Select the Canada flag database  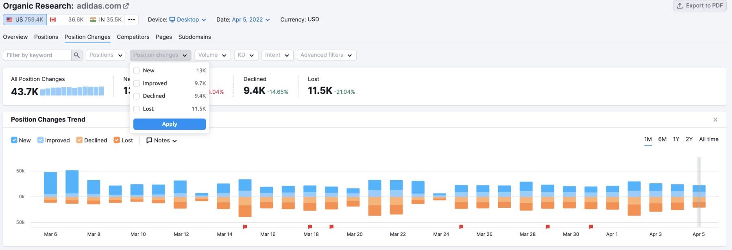(x=67, y=20)
